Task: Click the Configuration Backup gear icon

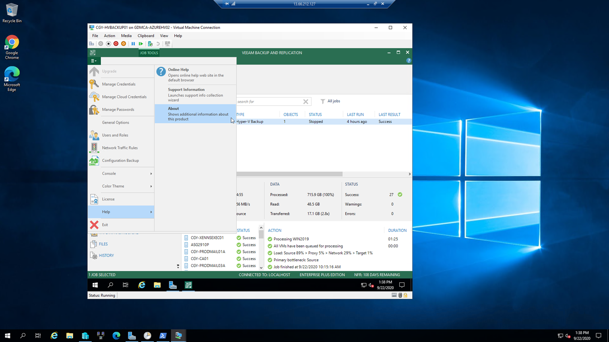Action: 94,160
